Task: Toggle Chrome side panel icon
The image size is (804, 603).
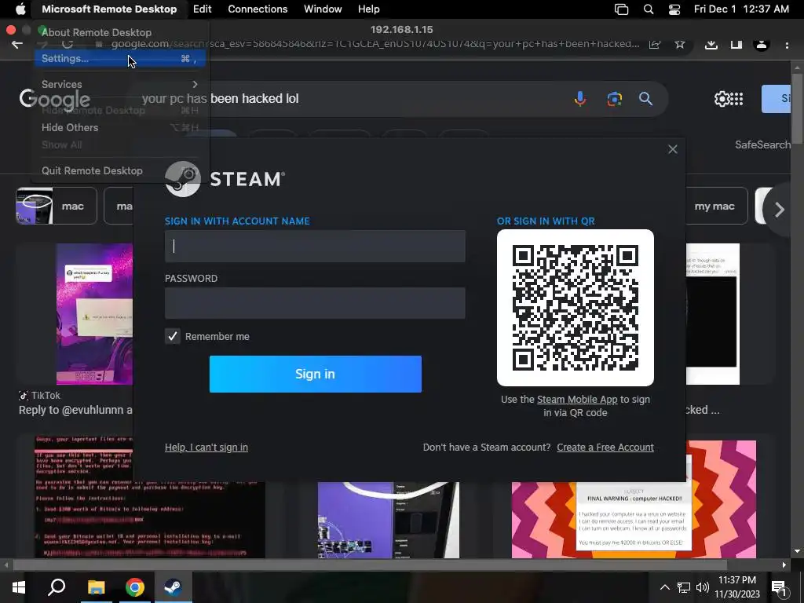Action: (736, 44)
